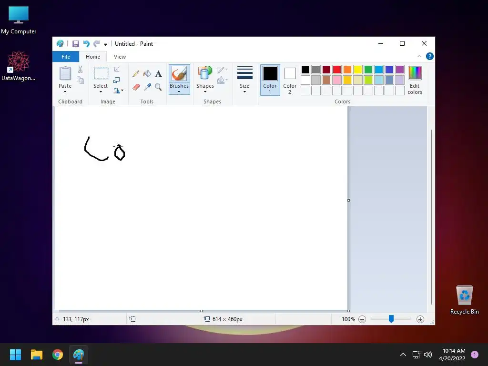This screenshot has width=488, height=366.
Task: Pick the orange color swatch
Action: [347, 70]
